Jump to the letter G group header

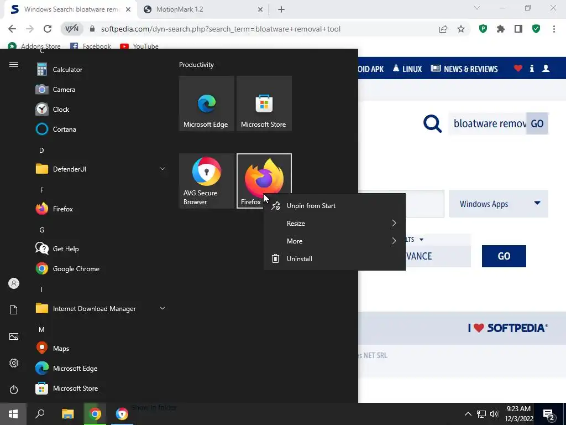(x=41, y=230)
